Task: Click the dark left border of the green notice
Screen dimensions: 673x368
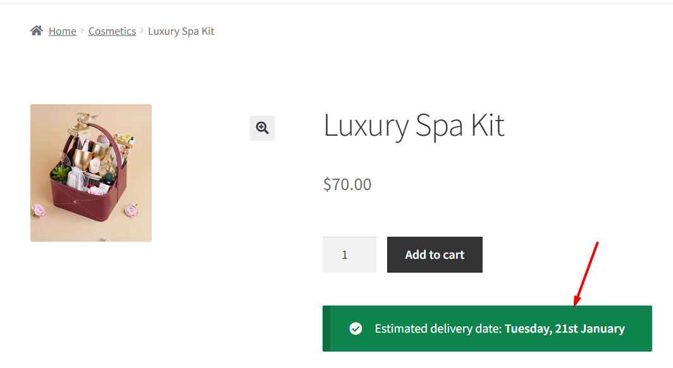Action: [326, 329]
